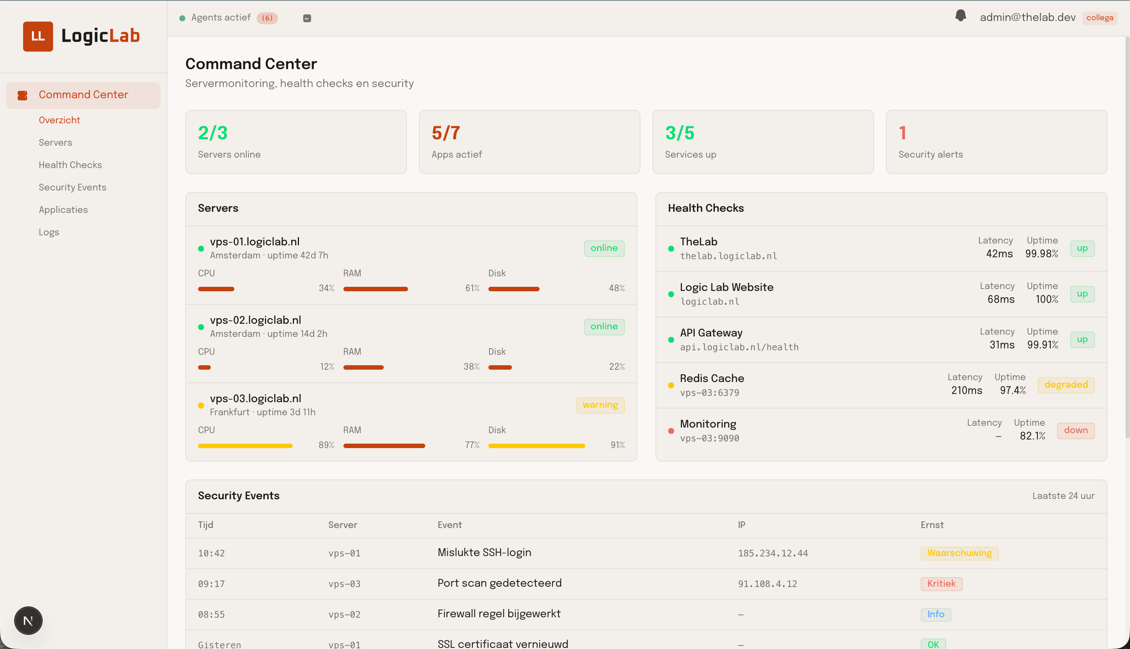Screen dimensions: 1130x649
Task: Switch to the Overzicht section
Action: 59,120
